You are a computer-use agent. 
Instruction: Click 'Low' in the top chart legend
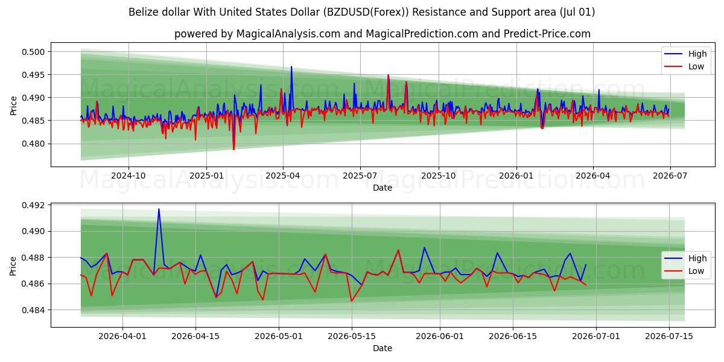(696, 66)
